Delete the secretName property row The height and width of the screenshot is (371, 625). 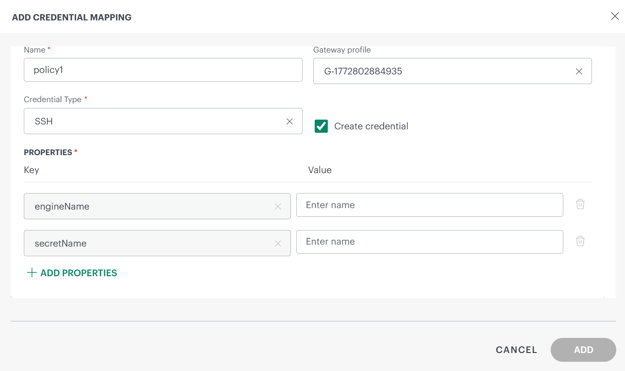click(x=580, y=241)
